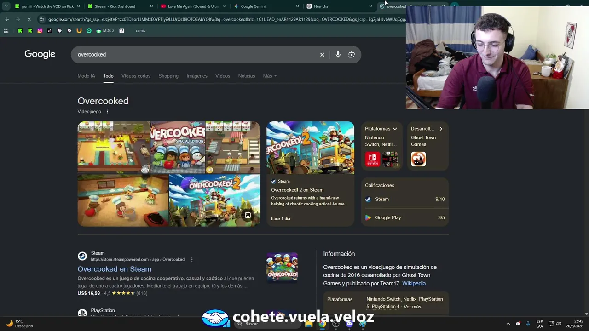Screen dimensions: 589x331
Task: Select the Modo IA search mode
Action: click(87, 76)
